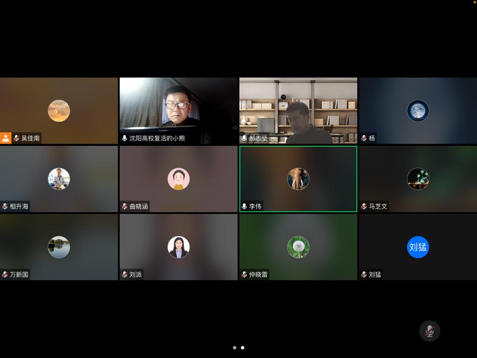The height and width of the screenshot is (358, 477).
Task: Click the muted mic icon beside 相升海
Action: pos(5,207)
